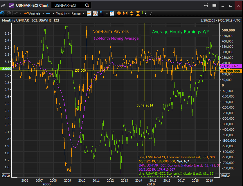
Task: Expand the toolbar overflow chevron
Action: coord(151,13)
